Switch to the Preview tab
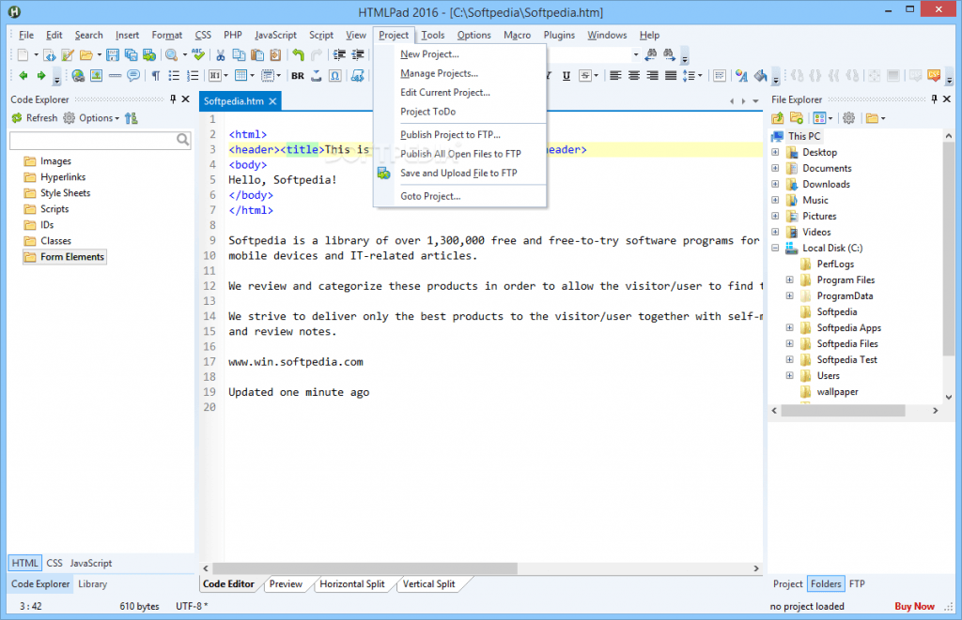The width and height of the screenshot is (962, 620). pyautogui.click(x=286, y=583)
